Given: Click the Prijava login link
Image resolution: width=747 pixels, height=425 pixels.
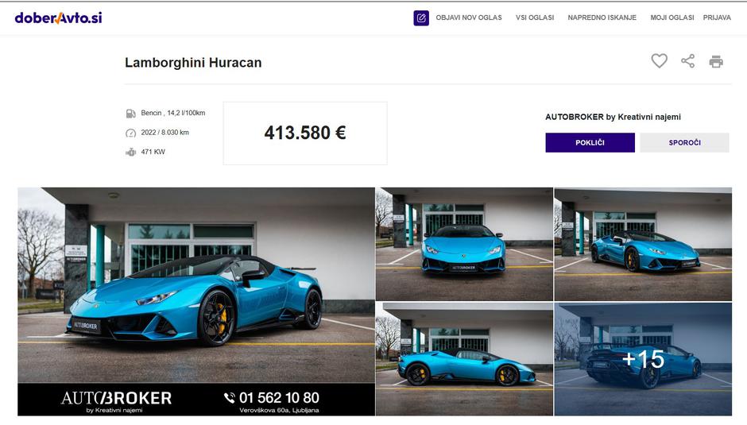Looking at the screenshot, I should (x=717, y=17).
